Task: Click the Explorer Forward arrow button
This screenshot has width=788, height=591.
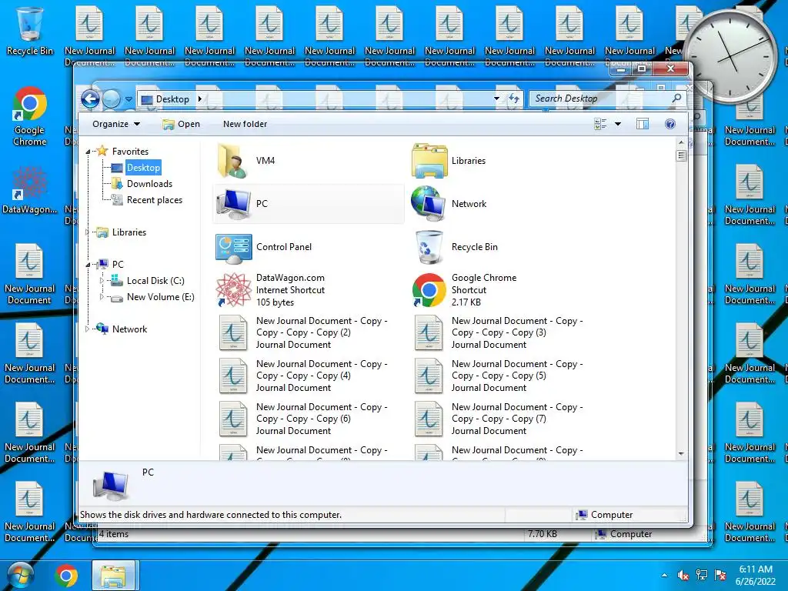Action: click(x=112, y=99)
